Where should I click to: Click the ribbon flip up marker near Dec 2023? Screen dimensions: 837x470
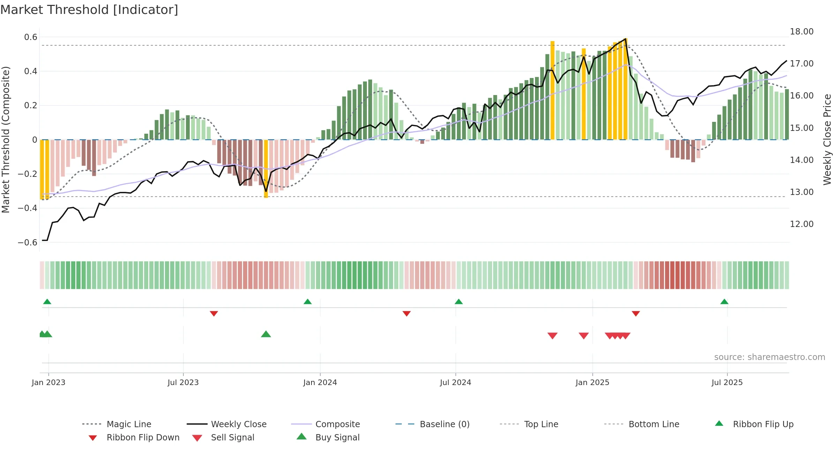tap(308, 301)
